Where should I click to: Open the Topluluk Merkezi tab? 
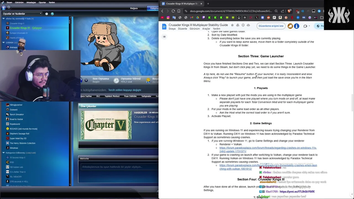coord(112,96)
